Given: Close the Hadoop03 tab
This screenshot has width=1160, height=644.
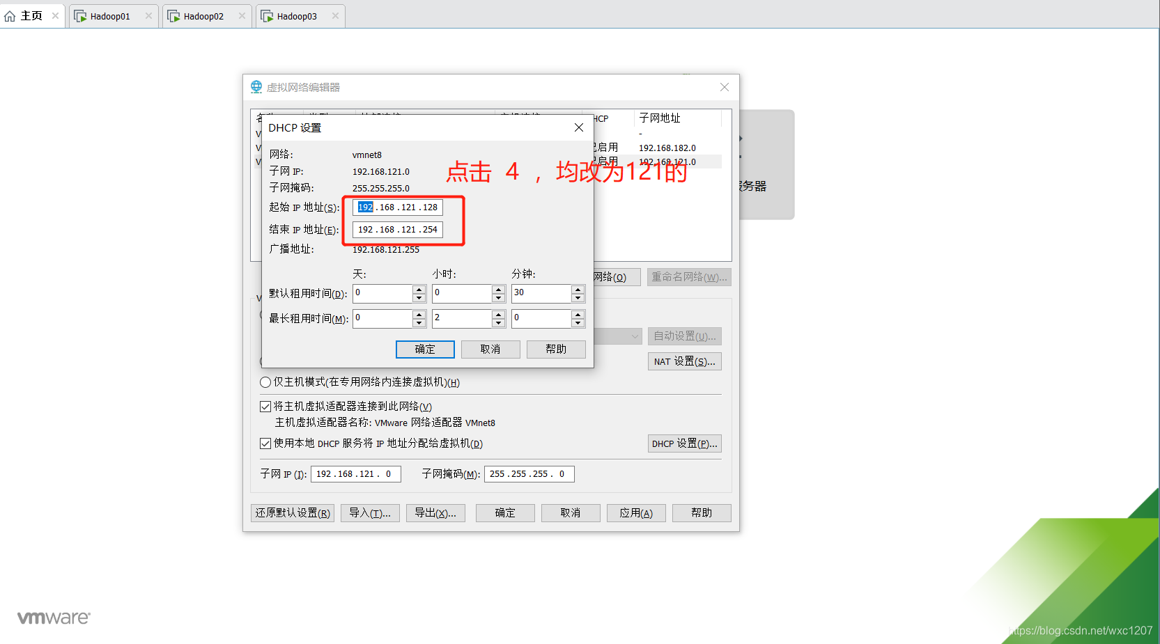Looking at the screenshot, I should 335,16.
